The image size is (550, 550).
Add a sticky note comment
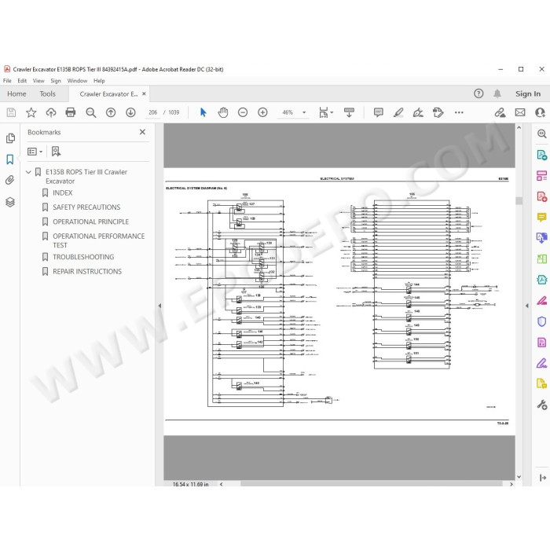click(378, 112)
